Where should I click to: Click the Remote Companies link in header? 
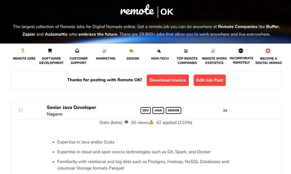point(237,26)
